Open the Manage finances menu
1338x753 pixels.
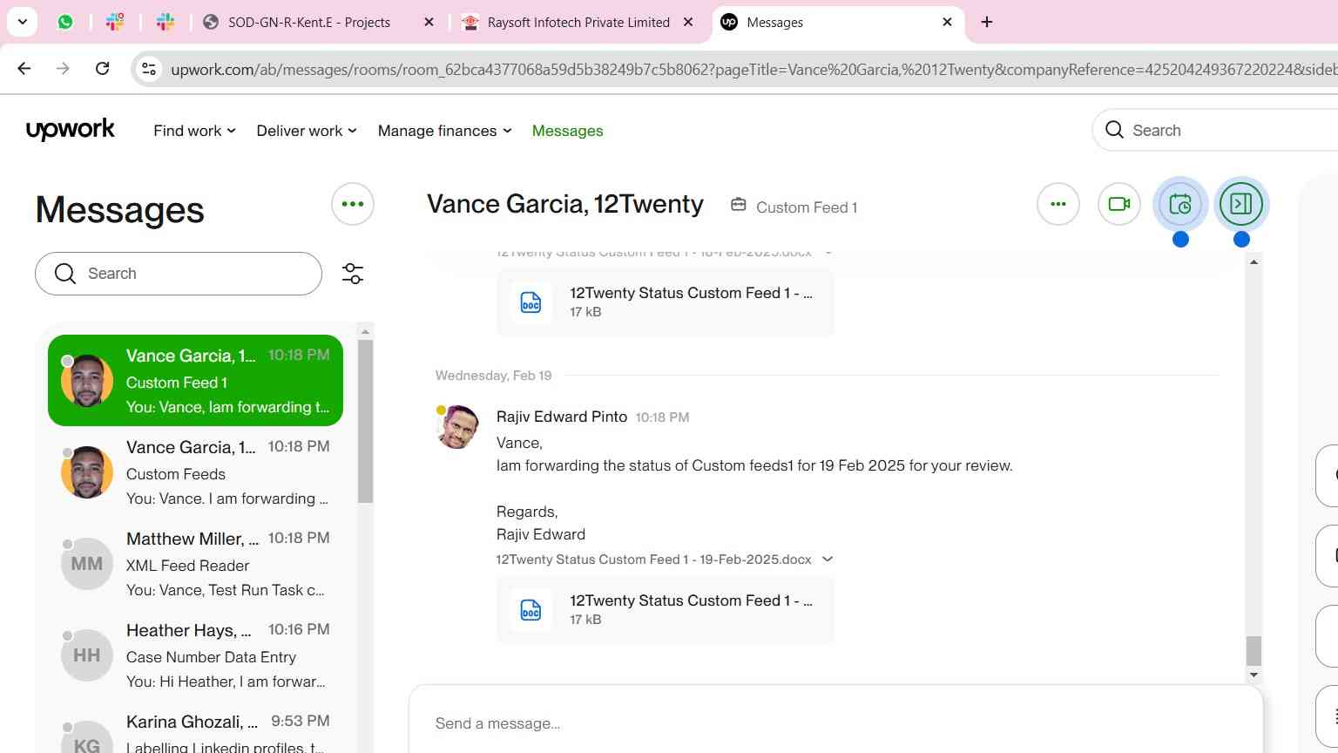(444, 131)
